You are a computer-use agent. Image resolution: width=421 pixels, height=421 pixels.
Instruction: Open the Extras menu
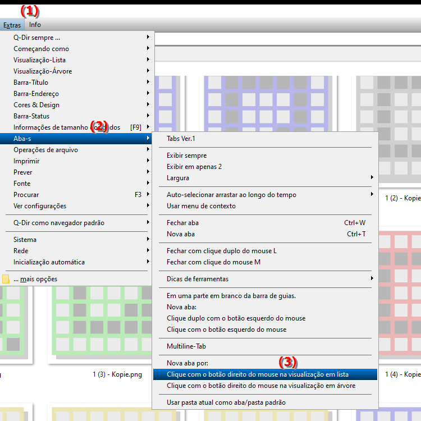coord(12,25)
